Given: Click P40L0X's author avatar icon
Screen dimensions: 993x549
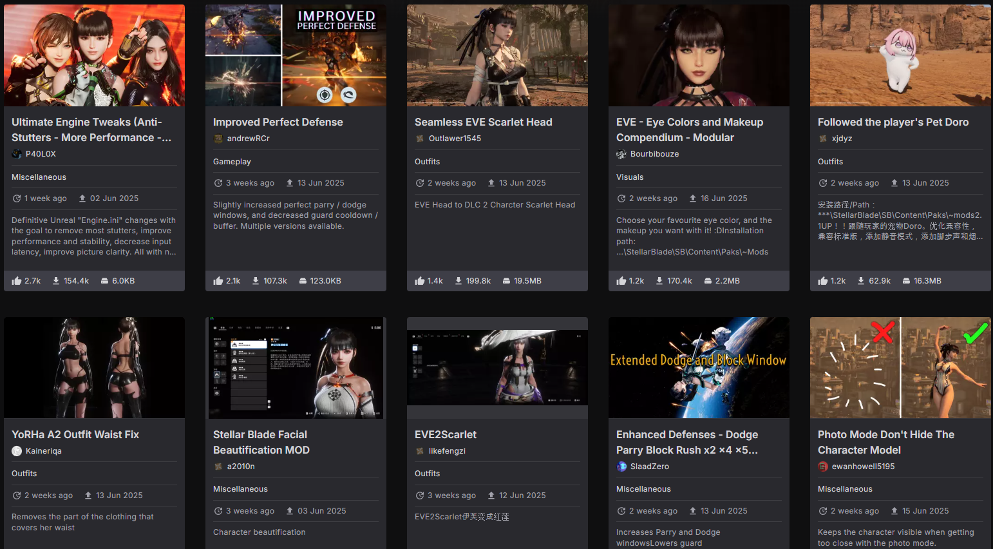Looking at the screenshot, I should (x=17, y=154).
